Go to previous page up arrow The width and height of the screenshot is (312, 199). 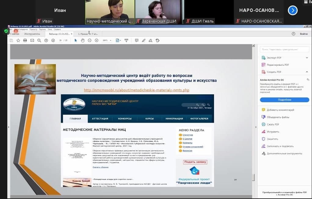pos(46,40)
